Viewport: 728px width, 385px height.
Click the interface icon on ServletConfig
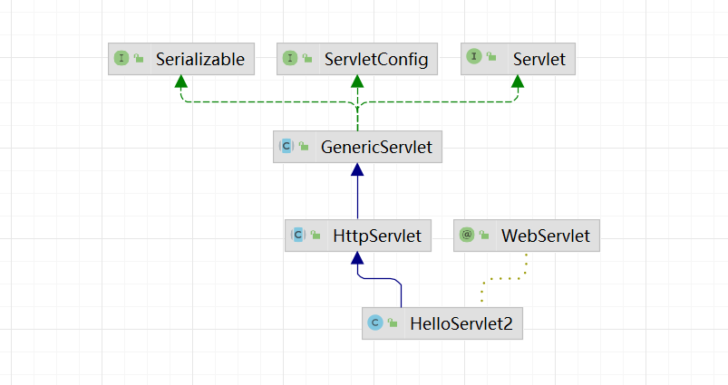click(290, 58)
